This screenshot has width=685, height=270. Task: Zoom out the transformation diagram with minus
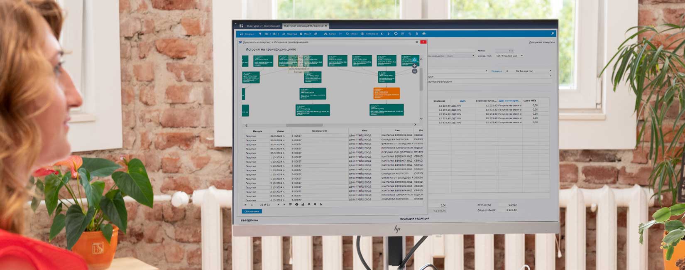click(414, 71)
